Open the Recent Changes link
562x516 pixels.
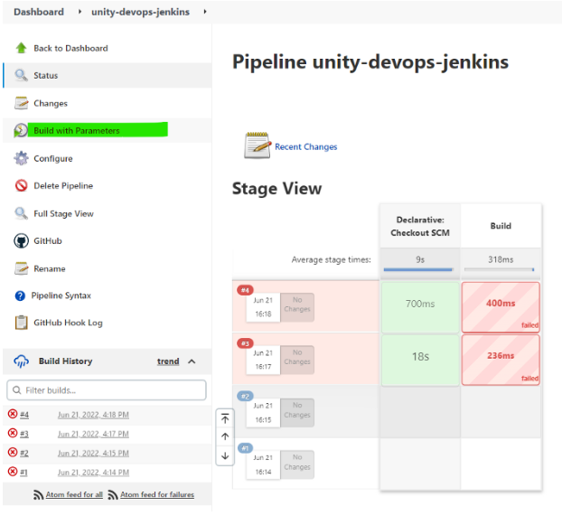coord(305,146)
